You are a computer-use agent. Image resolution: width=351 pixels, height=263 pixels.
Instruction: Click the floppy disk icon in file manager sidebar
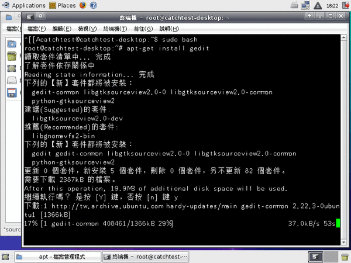12,93
